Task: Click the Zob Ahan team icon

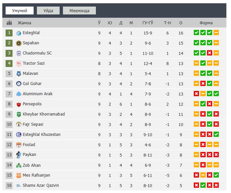Action: (x=19, y=165)
